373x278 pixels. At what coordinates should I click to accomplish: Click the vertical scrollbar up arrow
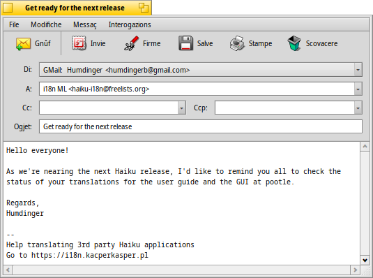click(x=365, y=147)
